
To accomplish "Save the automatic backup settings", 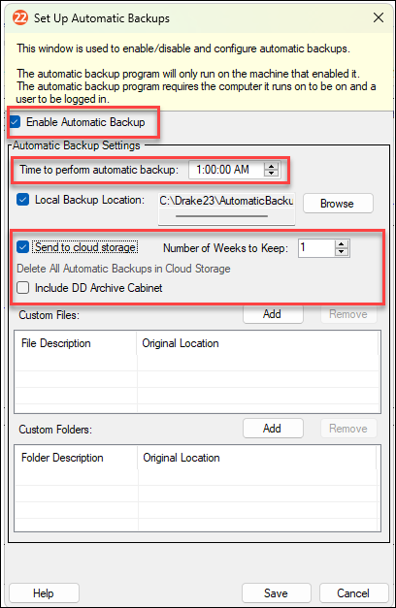I will [x=277, y=593].
